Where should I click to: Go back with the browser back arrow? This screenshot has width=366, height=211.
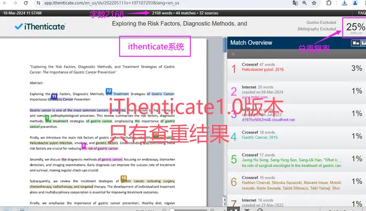(5, 3)
